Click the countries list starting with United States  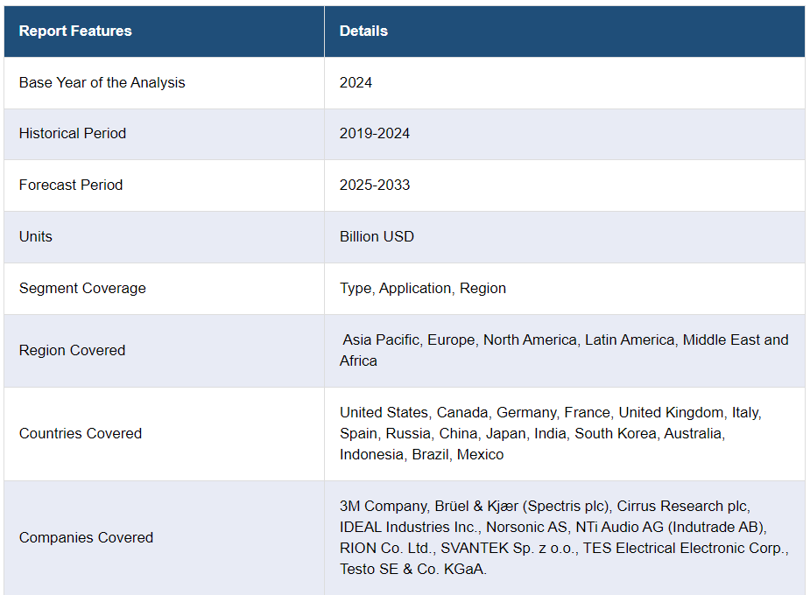pyautogui.click(x=550, y=433)
